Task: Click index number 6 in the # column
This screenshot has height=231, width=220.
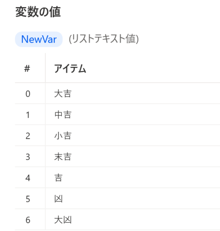Action: [28, 220]
